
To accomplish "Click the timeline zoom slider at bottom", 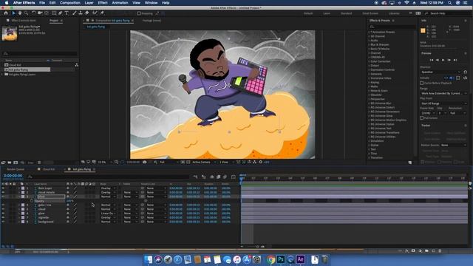I will point(257,247).
